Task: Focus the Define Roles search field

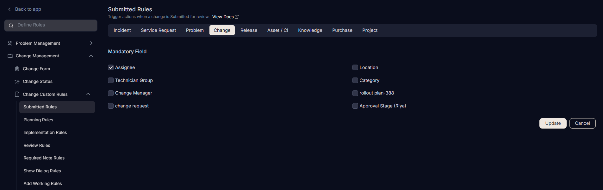Action: pos(51,26)
